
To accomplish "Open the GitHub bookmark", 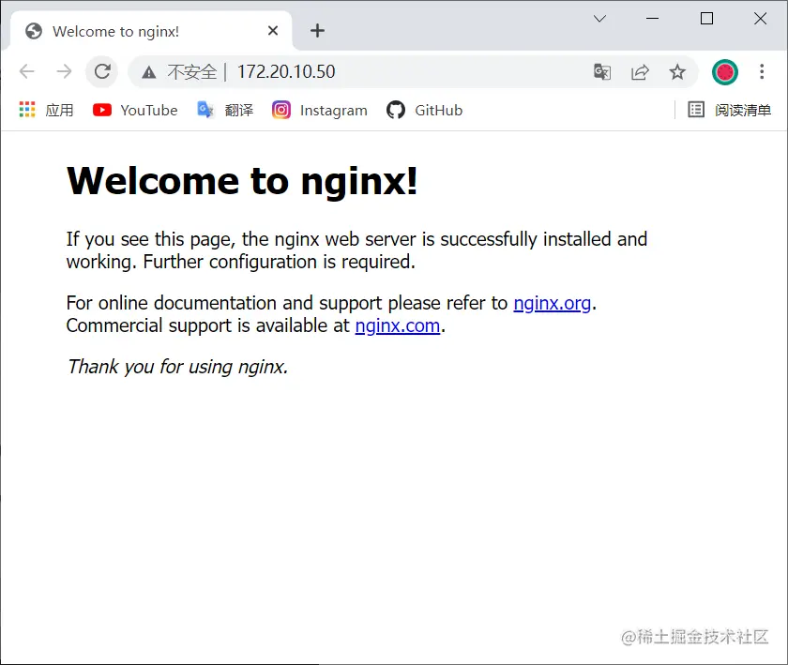I will coord(425,110).
